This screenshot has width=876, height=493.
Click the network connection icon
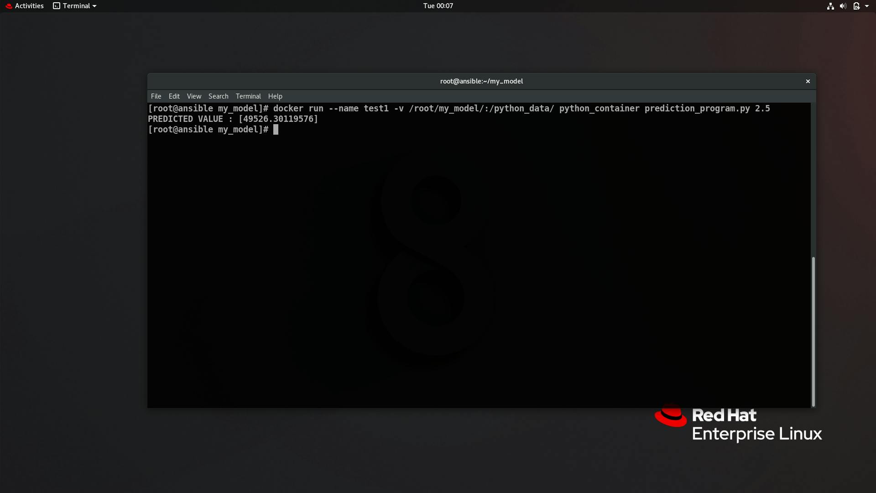click(x=830, y=6)
